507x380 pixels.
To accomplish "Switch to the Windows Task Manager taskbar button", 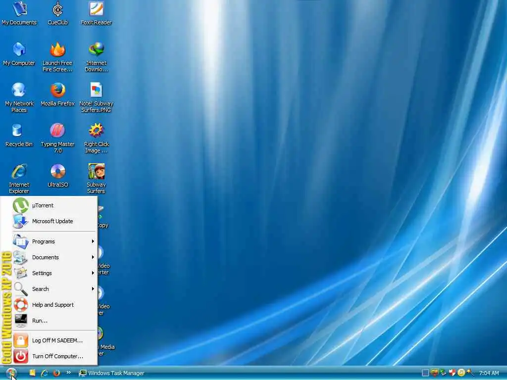I will pos(111,373).
